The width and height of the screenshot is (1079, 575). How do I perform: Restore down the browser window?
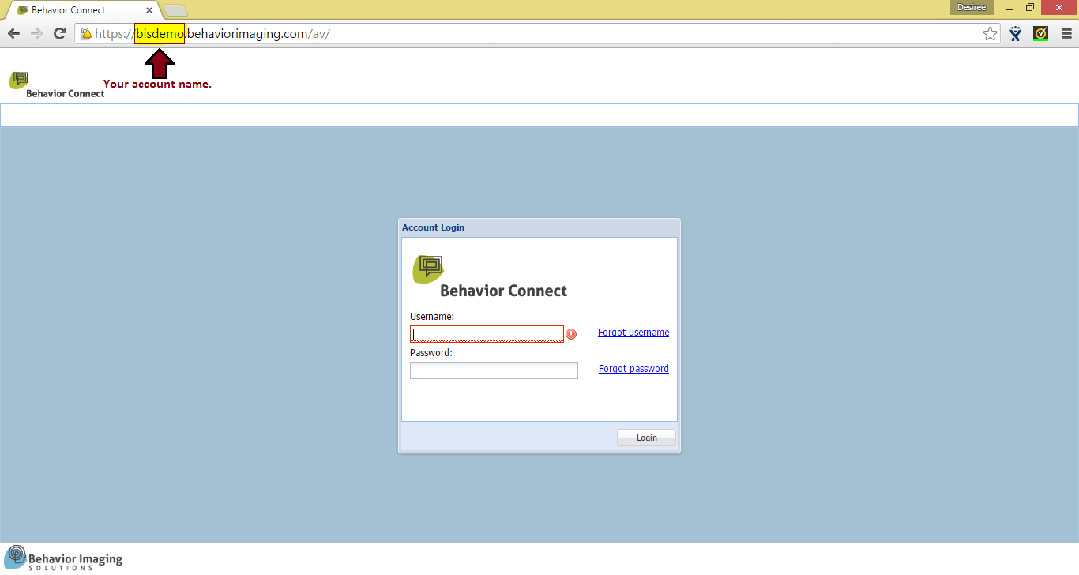pyautogui.click(x=1030, y=8)
